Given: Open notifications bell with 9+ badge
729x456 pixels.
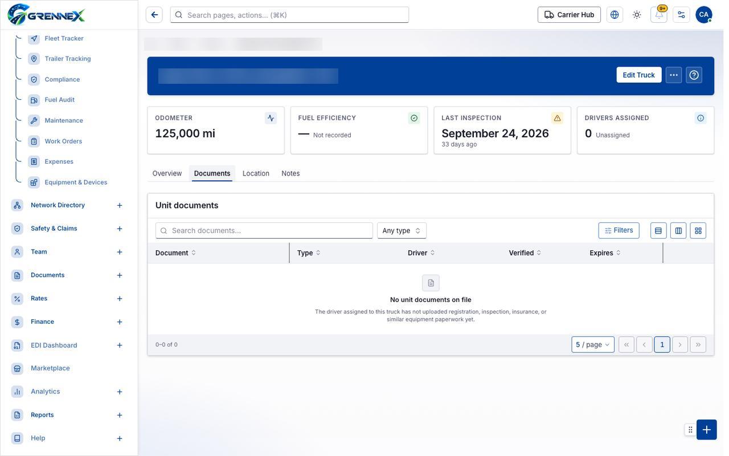Looking at the screenshot, I should coord(659,15).
